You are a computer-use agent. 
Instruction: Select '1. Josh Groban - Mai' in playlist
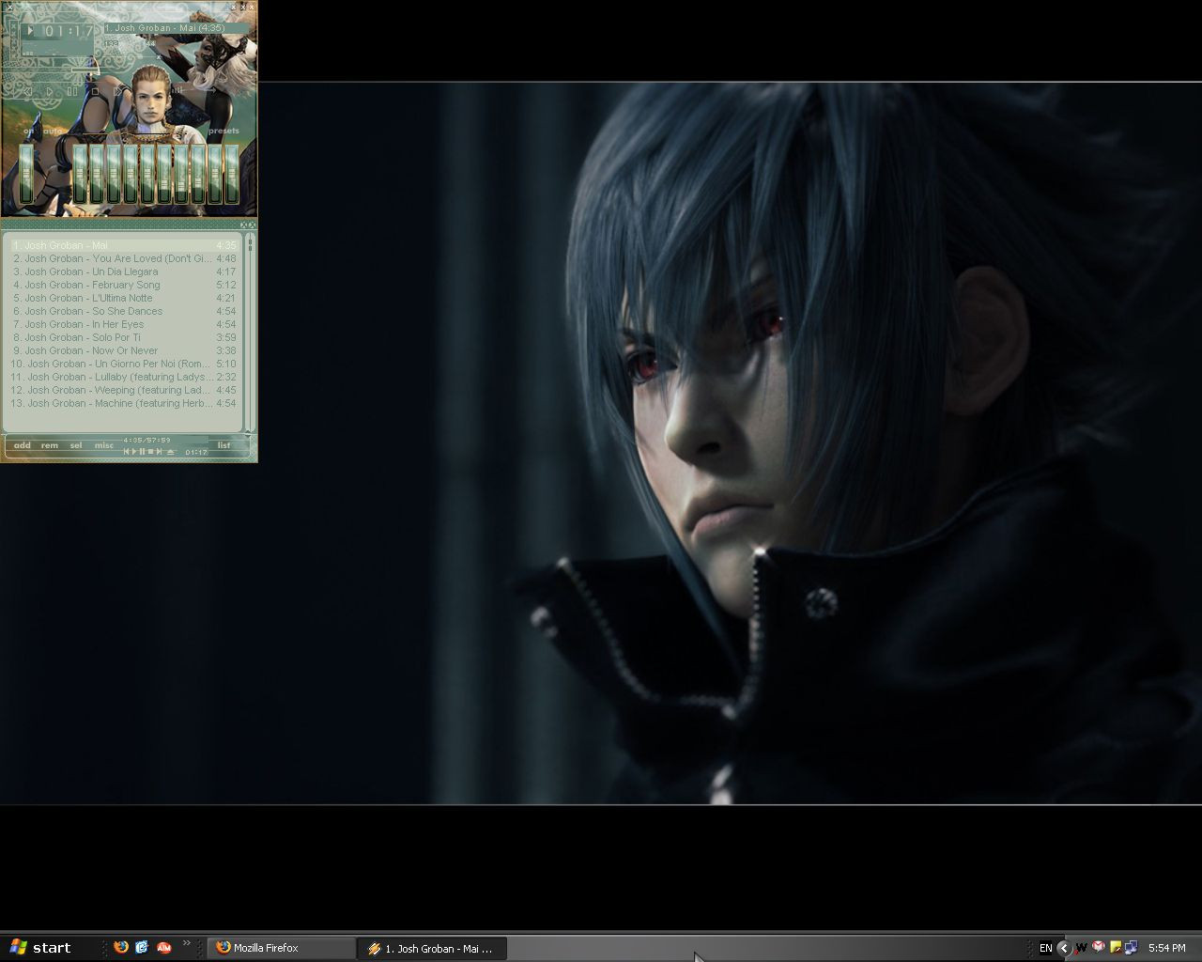[124, 245]
